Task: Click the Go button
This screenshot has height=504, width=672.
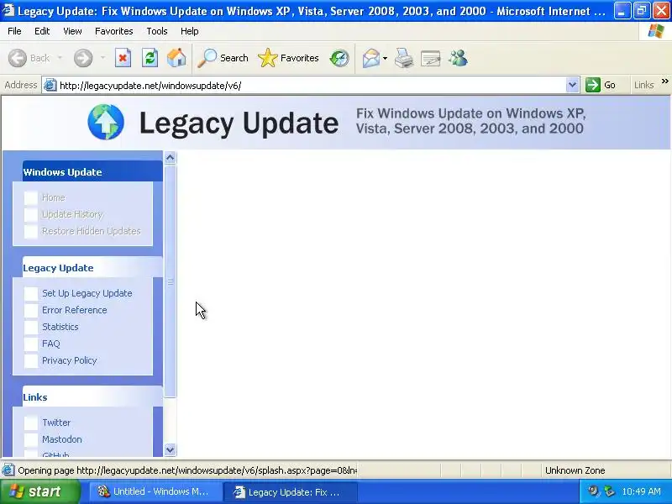Action: (601, 85)
